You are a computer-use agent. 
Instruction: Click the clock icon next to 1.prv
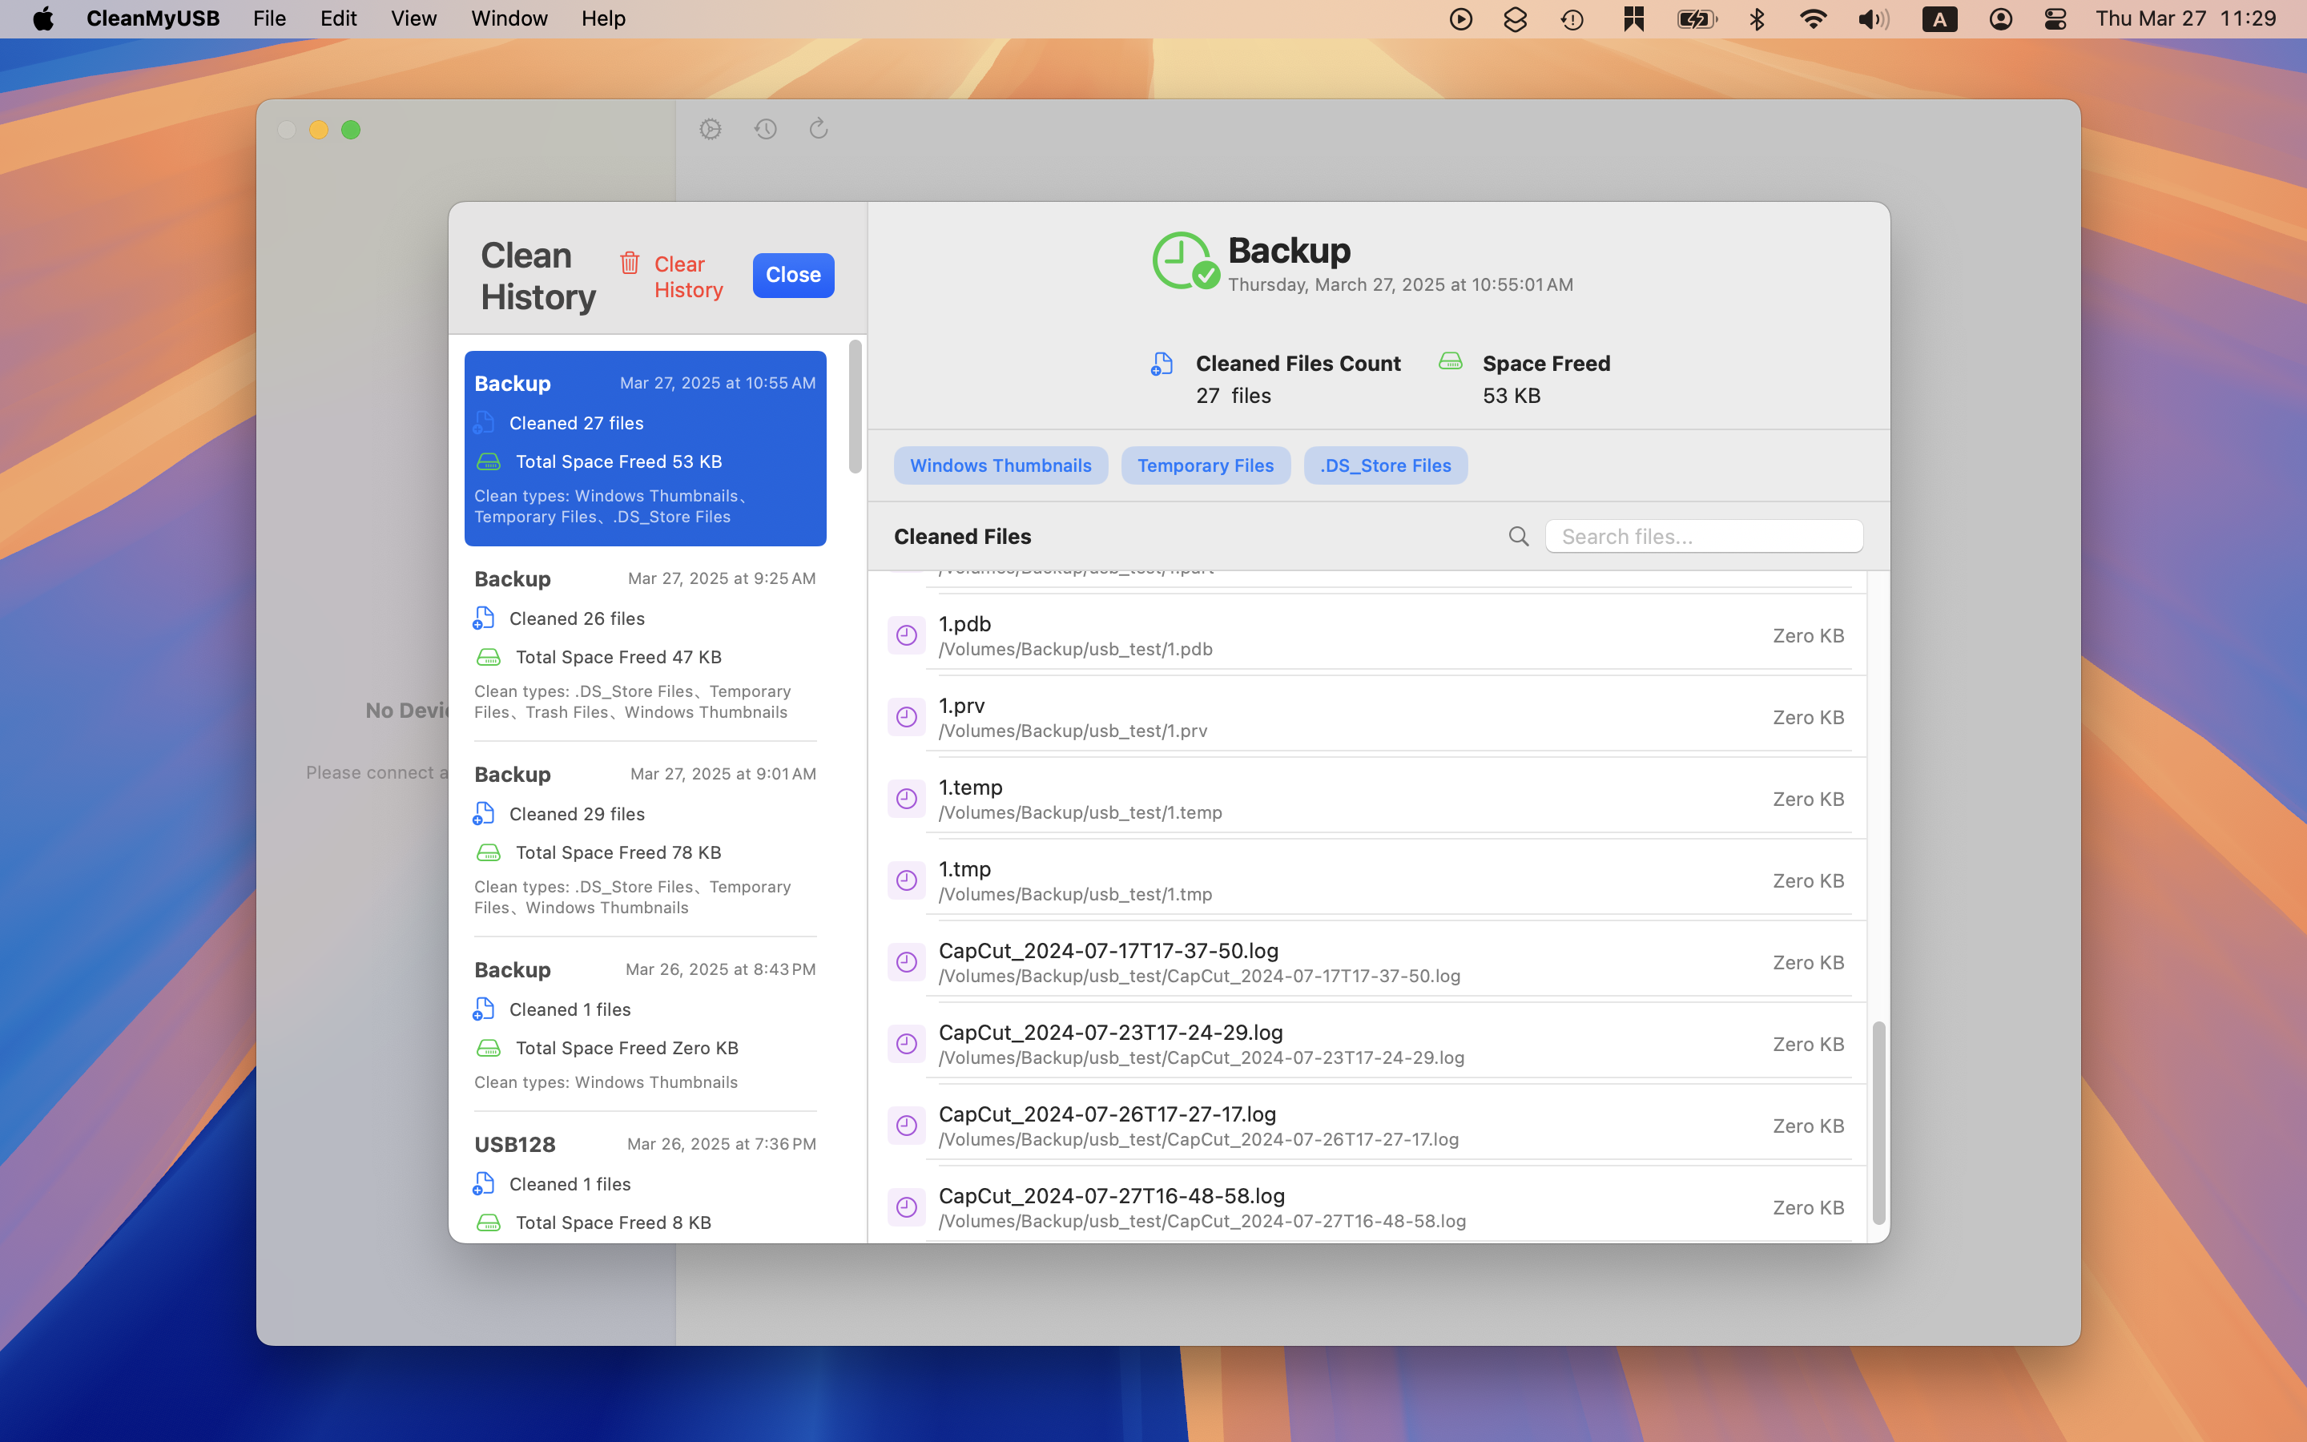907,717
